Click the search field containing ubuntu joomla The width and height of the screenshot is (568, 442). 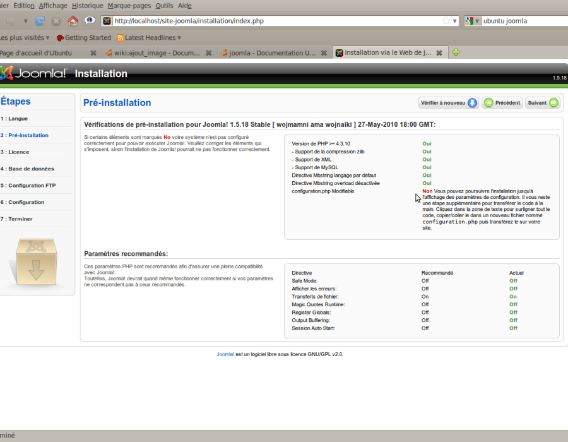pos(524,21)
